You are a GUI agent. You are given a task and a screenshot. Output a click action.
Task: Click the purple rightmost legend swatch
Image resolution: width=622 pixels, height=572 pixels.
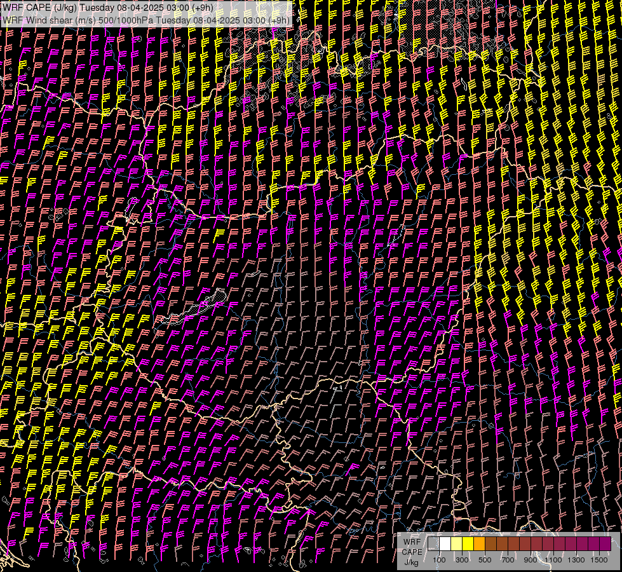[x=605, y=543]
